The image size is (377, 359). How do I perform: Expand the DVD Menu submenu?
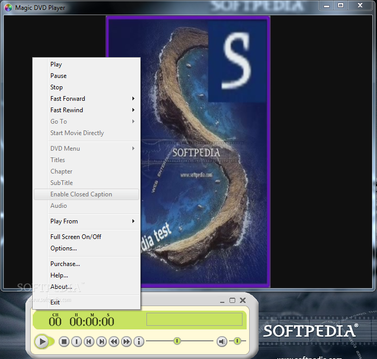click(x=87, y=149)
